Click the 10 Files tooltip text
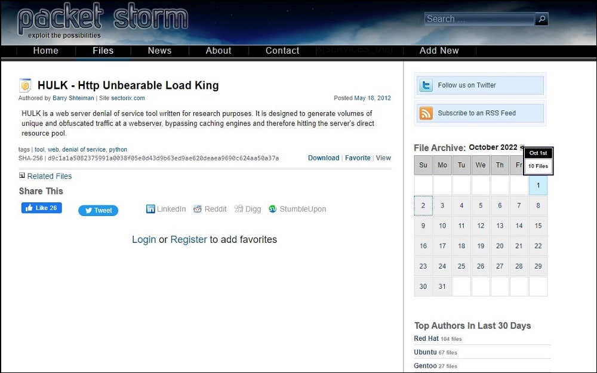The image size is (597, 373). (538, 166)
